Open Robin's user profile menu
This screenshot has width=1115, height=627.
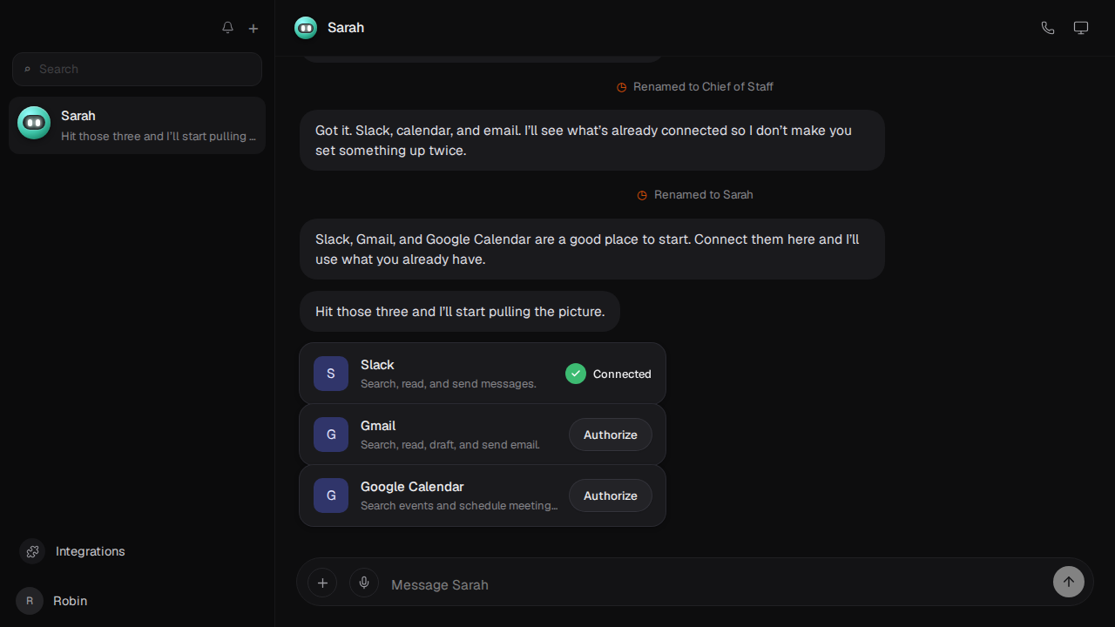[52, 601]
